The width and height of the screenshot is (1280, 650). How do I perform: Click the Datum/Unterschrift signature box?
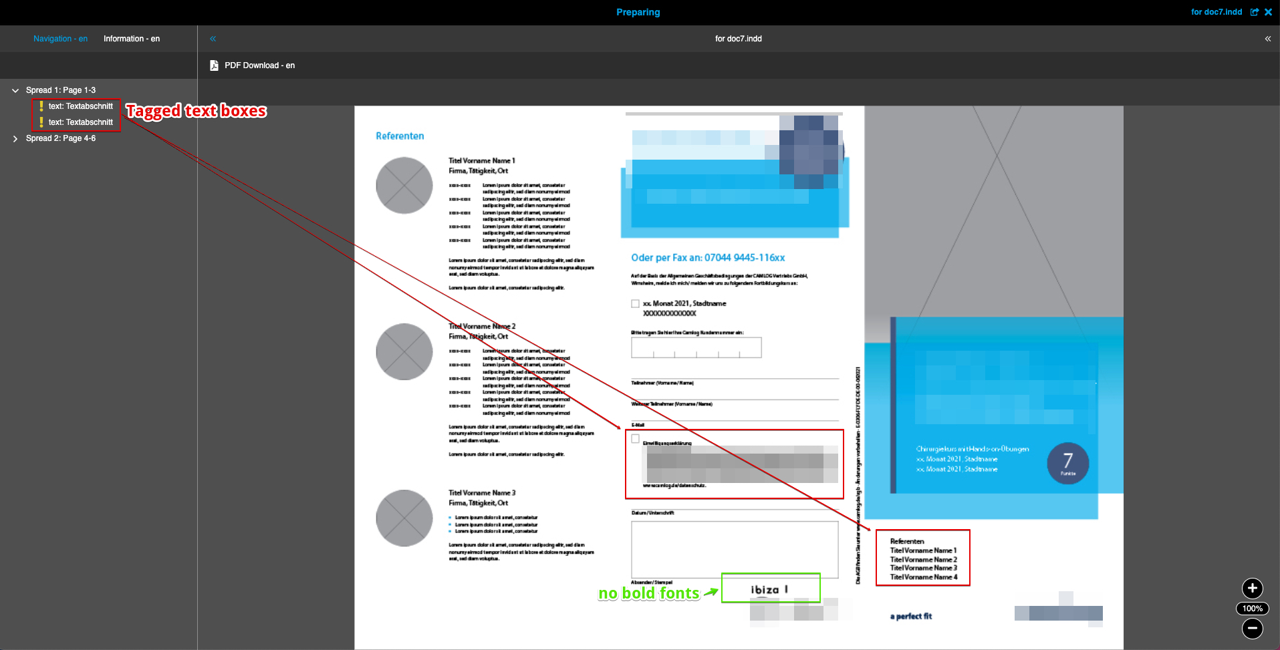click(x=735, y=549)
